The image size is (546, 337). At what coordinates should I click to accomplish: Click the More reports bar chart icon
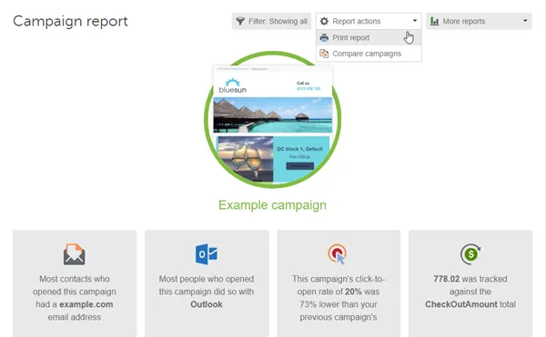tap(434, 21)
